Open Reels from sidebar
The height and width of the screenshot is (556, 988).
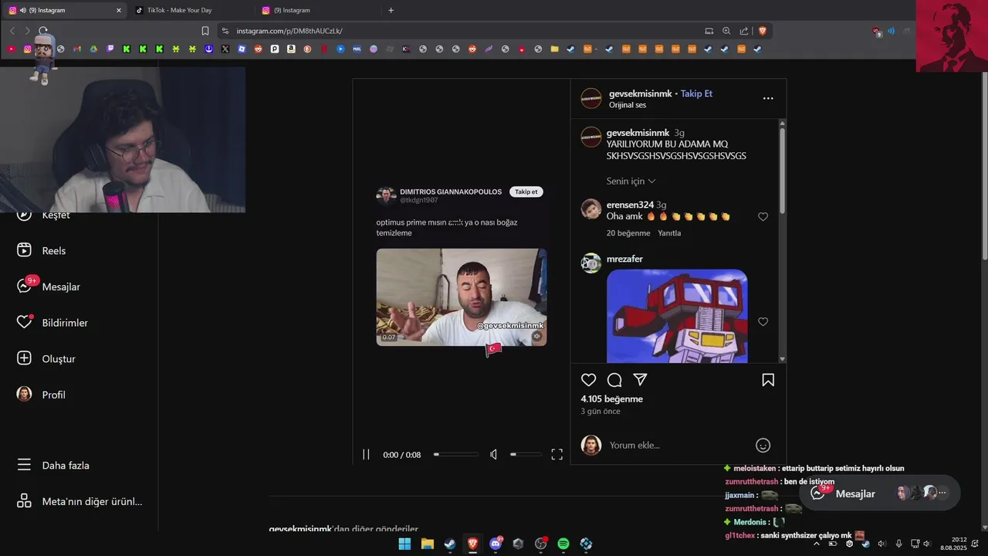(43, 250)
